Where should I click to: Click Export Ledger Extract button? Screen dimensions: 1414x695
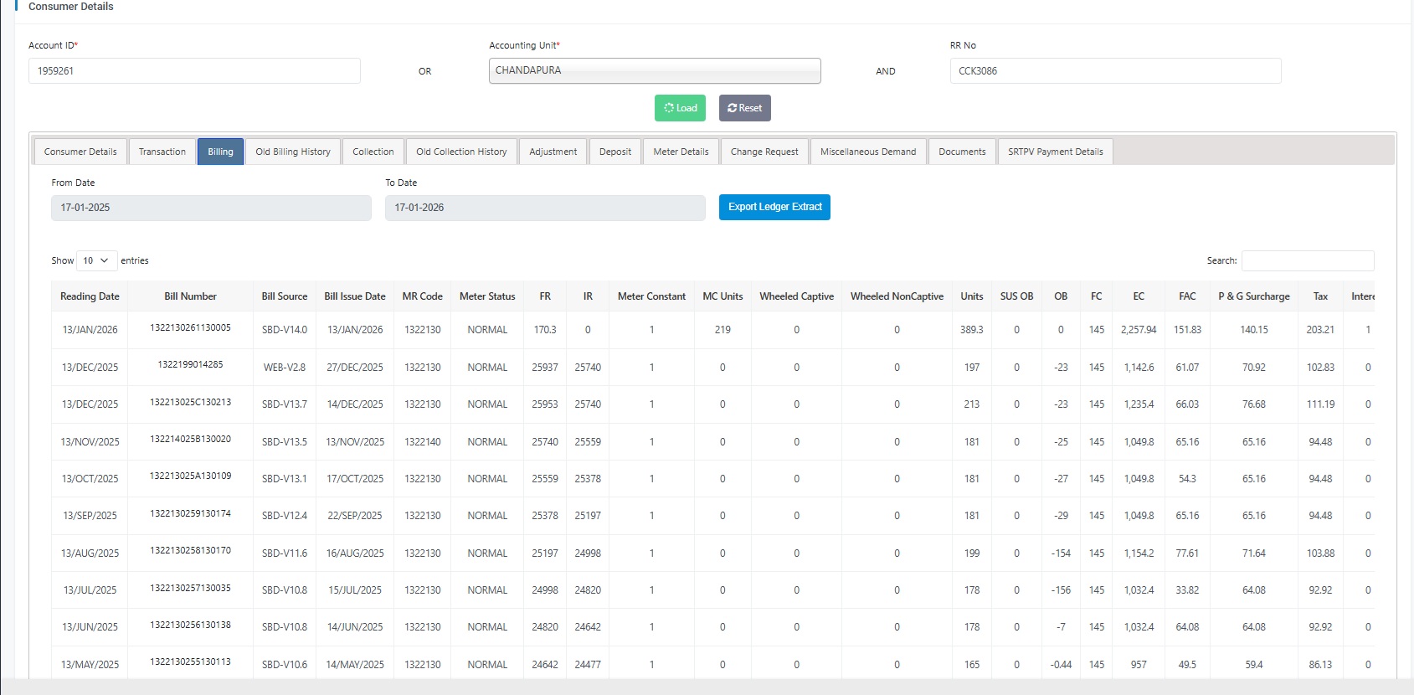[774, 207]
